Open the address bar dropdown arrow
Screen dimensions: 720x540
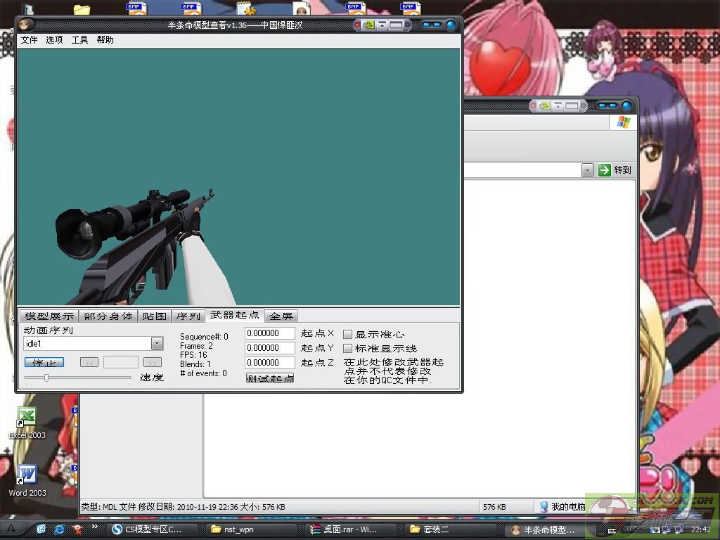click(x=587, y=170)
